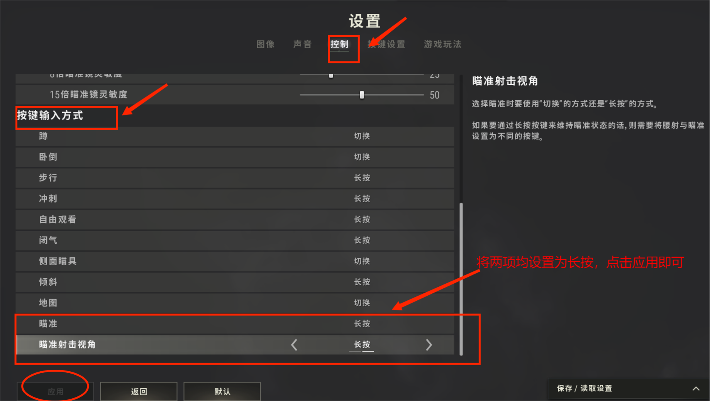Click the left arrow for 瞄准射击视角
This screenshot has width=710, height=401.
click(x=294, y=345)
